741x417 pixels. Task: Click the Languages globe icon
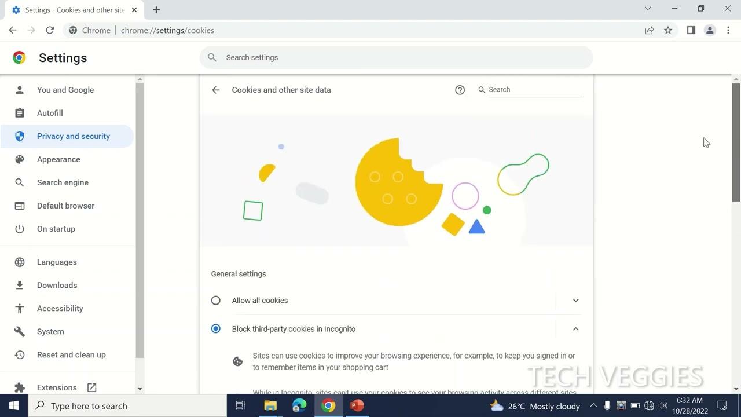pos(20,262)
